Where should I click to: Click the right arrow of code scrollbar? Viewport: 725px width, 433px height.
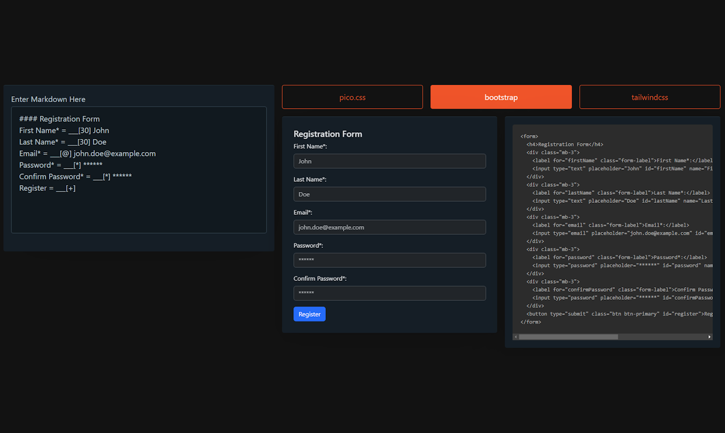coord(710,337)
